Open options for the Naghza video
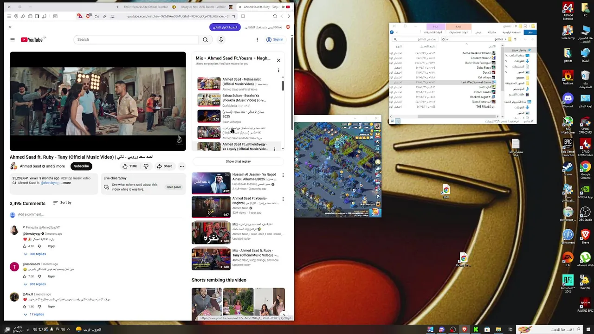 [x=283, y=199]
